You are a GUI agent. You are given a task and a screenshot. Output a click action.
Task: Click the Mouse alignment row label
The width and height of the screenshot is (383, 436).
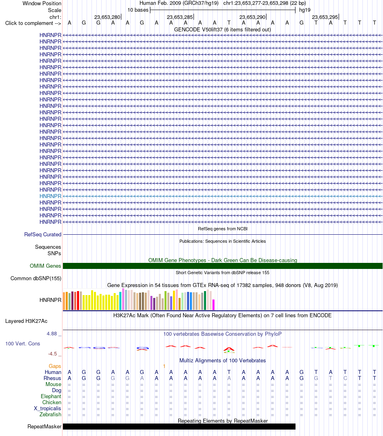[53, 384]
